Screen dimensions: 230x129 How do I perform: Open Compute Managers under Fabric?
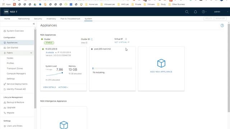pyautogui.click(x=16, y=73)
